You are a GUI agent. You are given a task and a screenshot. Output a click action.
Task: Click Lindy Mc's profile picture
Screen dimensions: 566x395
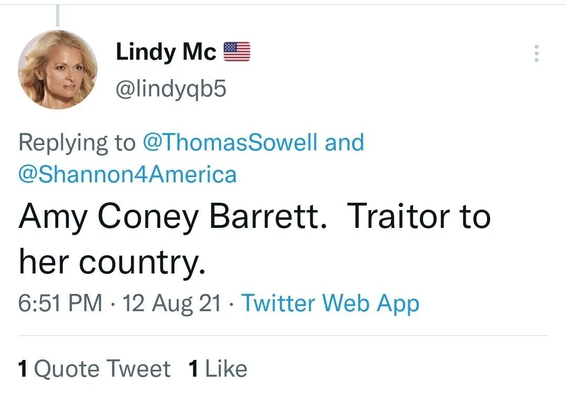pyautogui.click(x=58, y=69)
